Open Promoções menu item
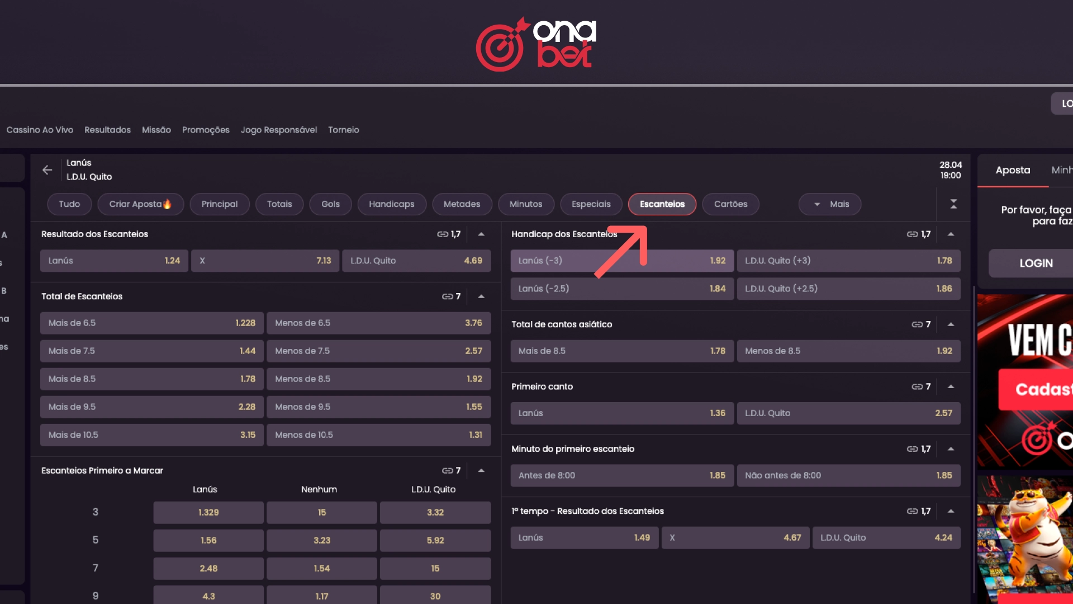The width and height of the screenshot is (1073, 604). (x=206, y=130)
